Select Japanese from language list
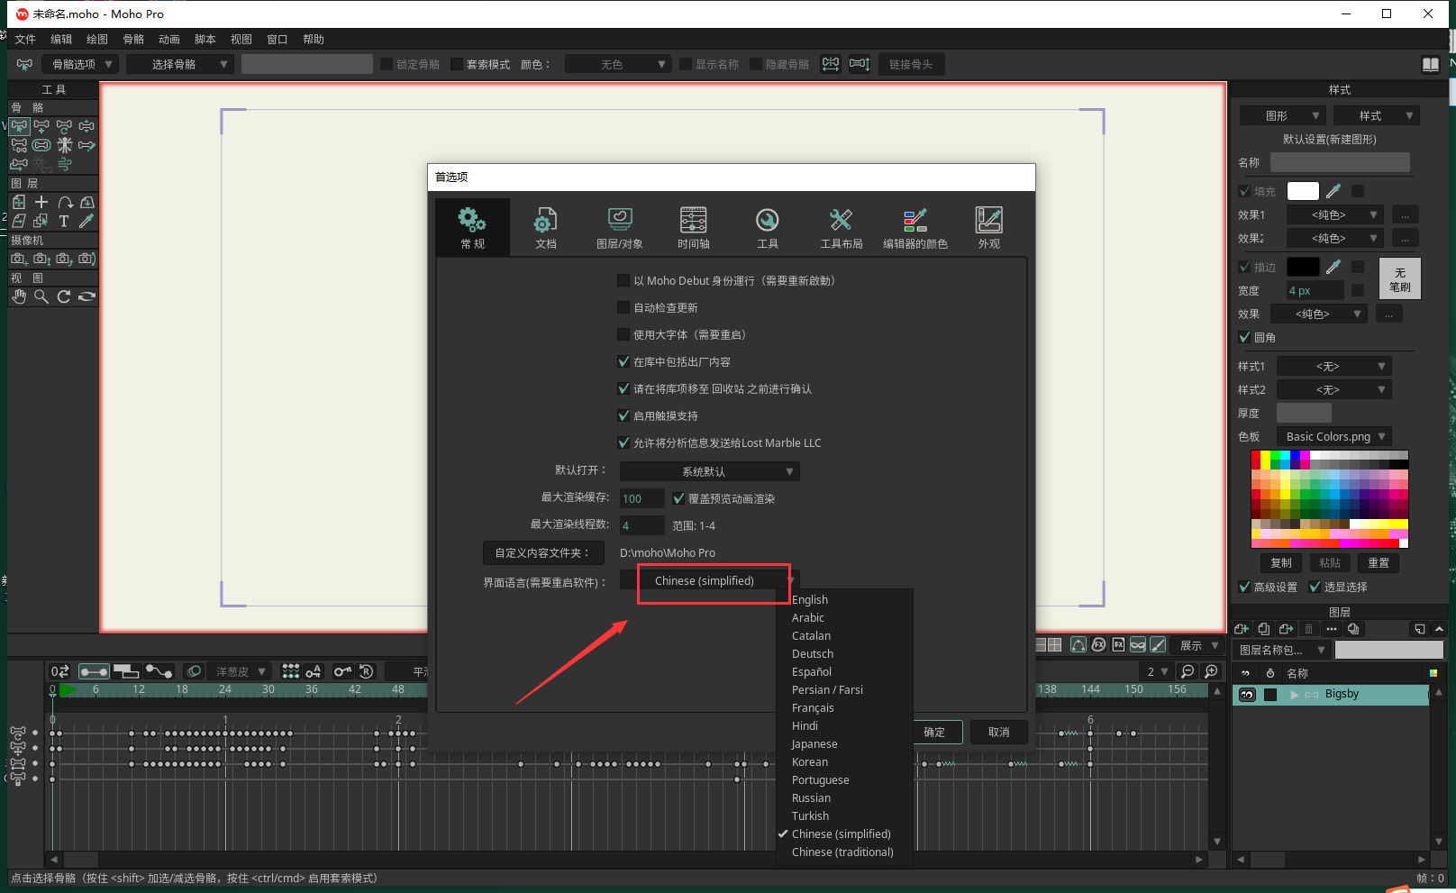Viewport: 1456px width, 893px height. point(814,743)
